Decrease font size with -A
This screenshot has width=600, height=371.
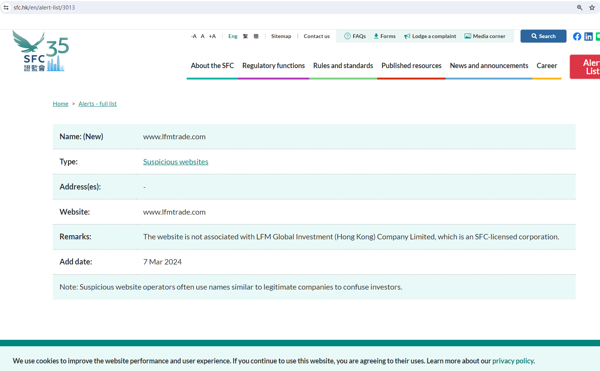tap(194, 36)
